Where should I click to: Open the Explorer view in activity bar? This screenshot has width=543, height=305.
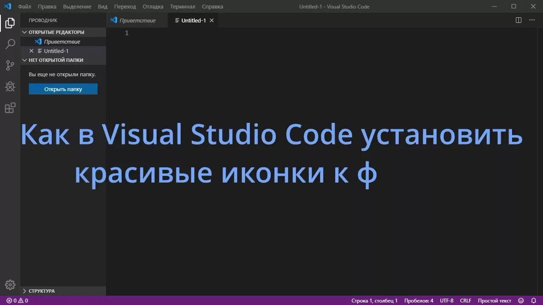click(x=10, y=23)
